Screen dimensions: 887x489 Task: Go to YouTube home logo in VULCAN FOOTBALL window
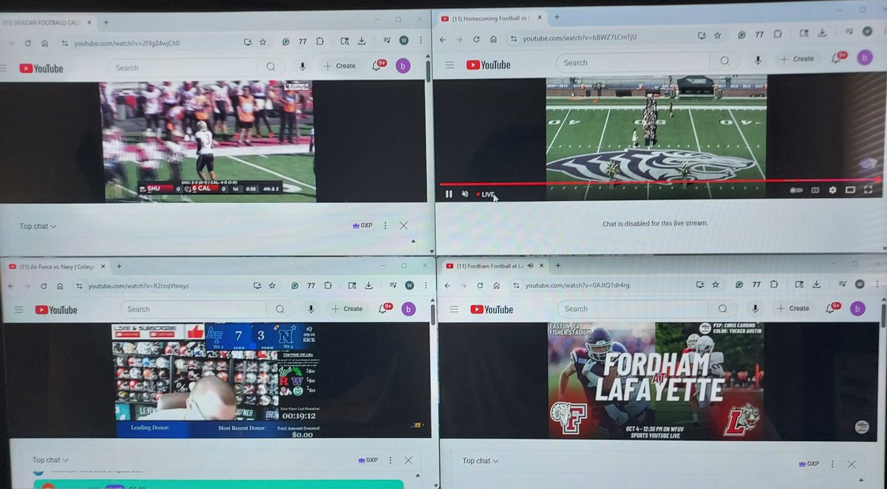tap(41, 68)
